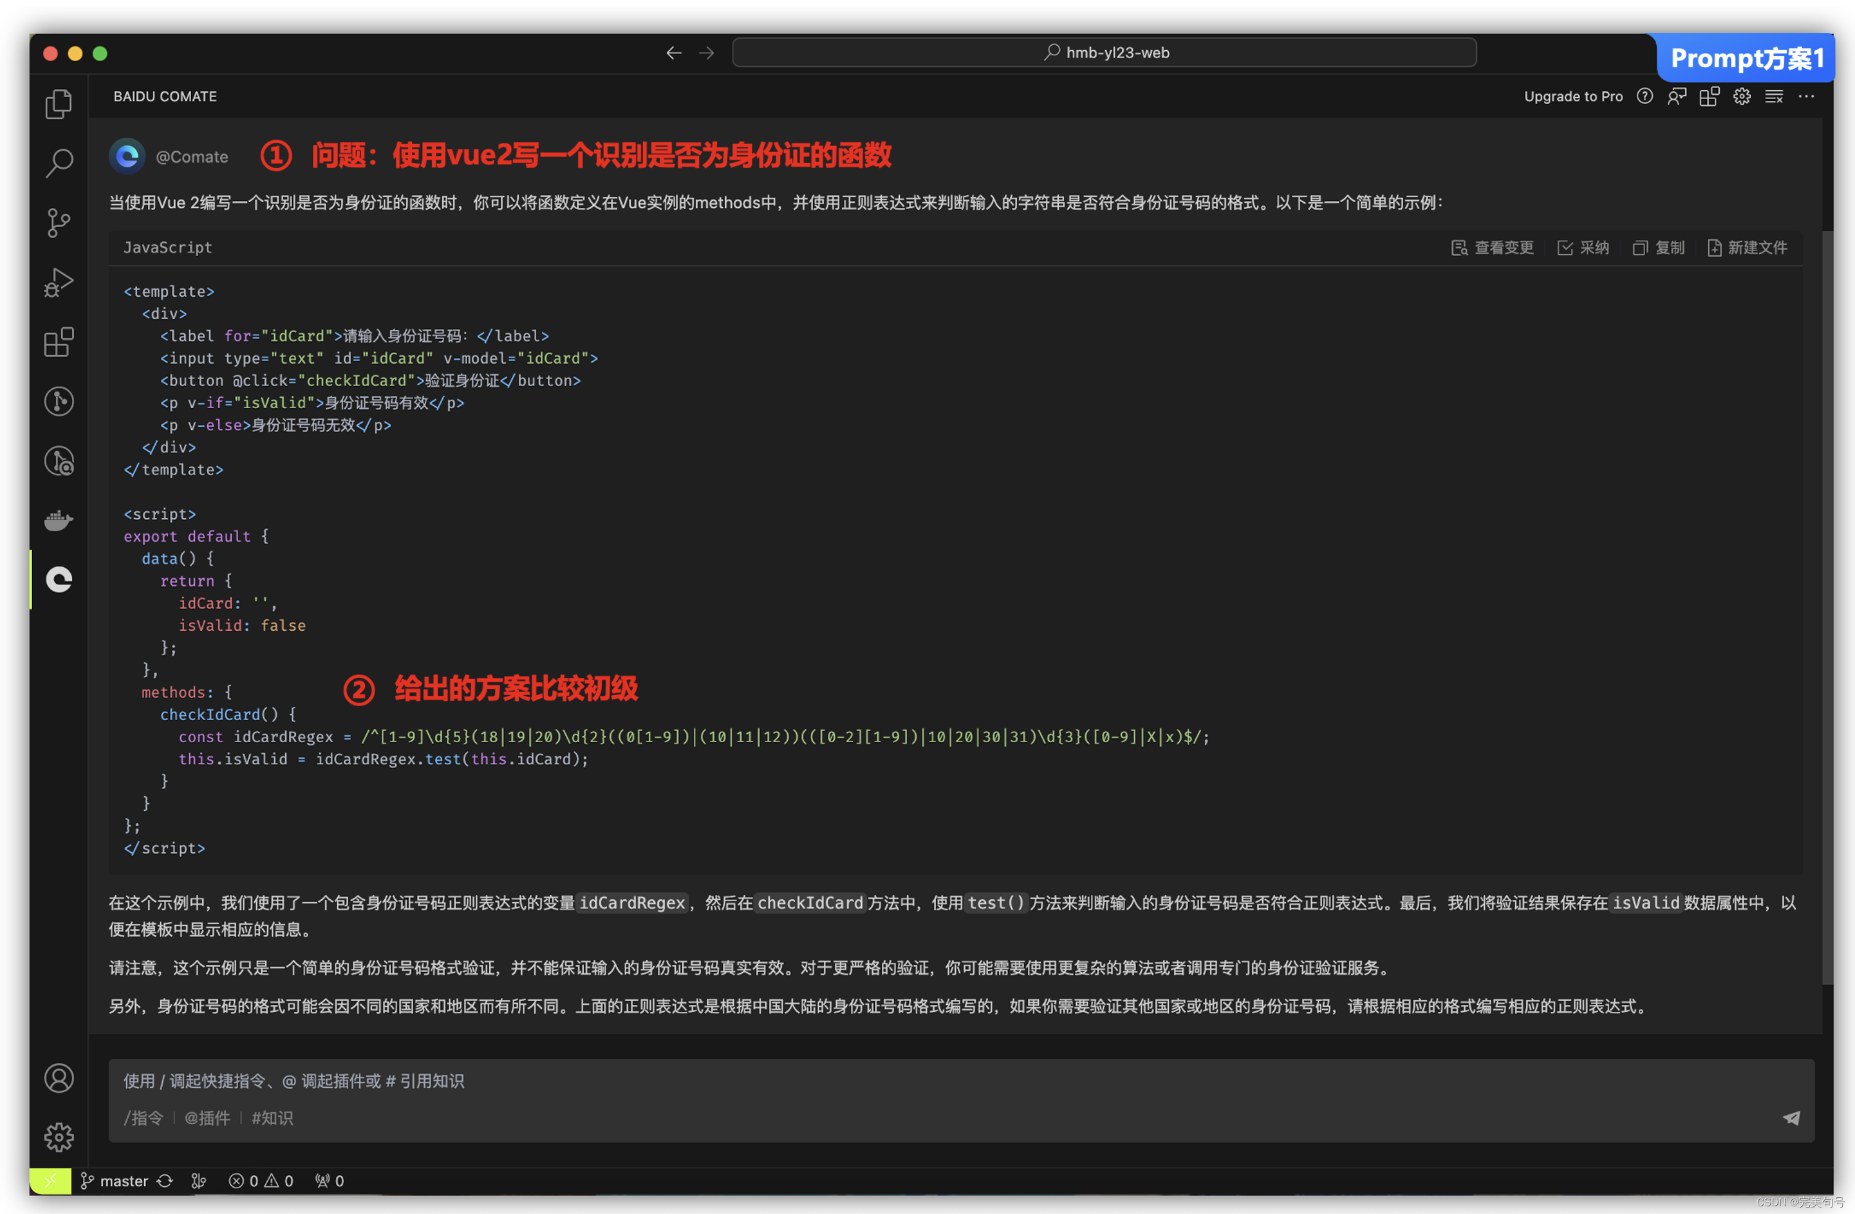
Task: Open the Git history icon with gear badge
Action: (59, 461)
